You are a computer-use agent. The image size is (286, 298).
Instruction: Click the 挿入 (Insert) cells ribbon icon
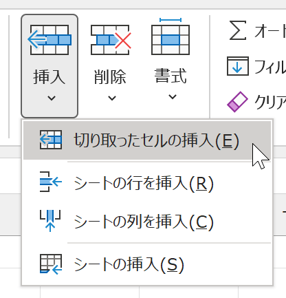point(49,40)
